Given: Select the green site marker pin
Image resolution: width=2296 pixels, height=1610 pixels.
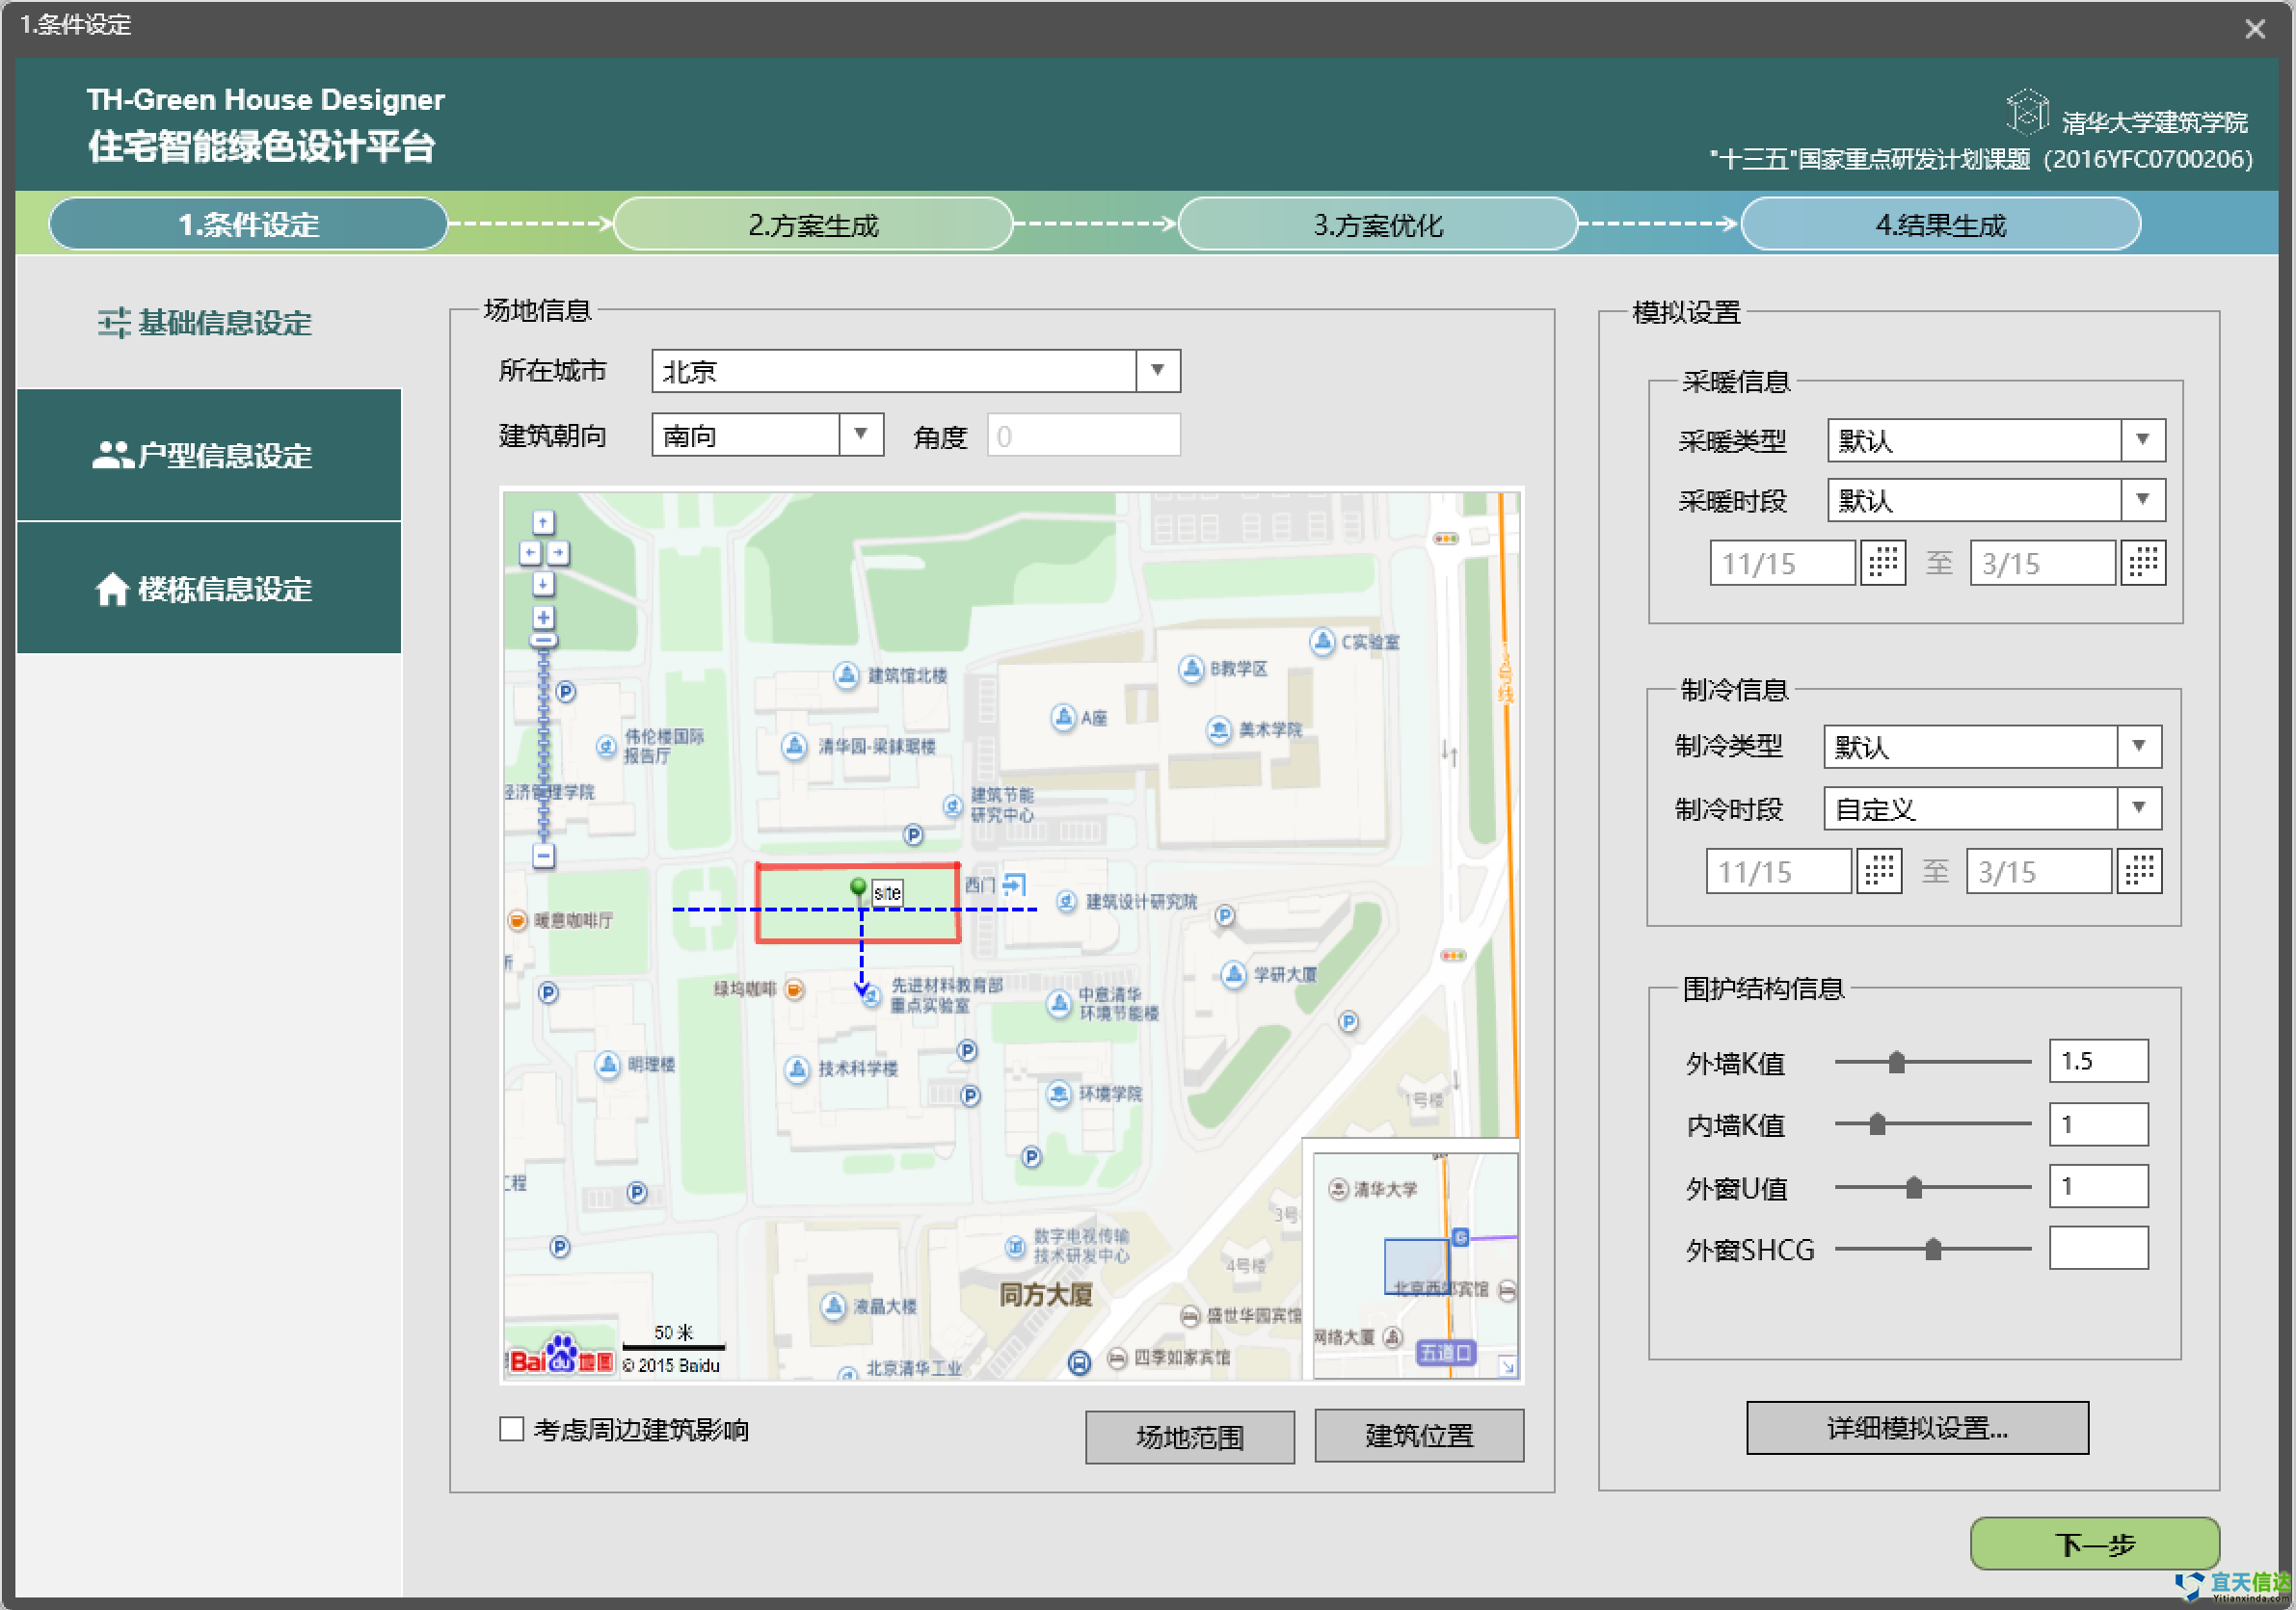Looking at the screenshot, I should [857, 886].
